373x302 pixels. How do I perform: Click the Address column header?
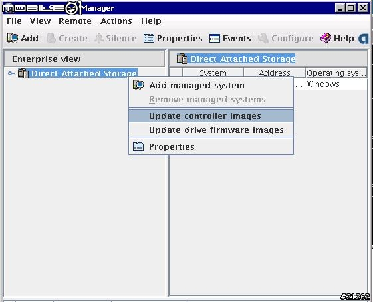click(x=275, y=73)
